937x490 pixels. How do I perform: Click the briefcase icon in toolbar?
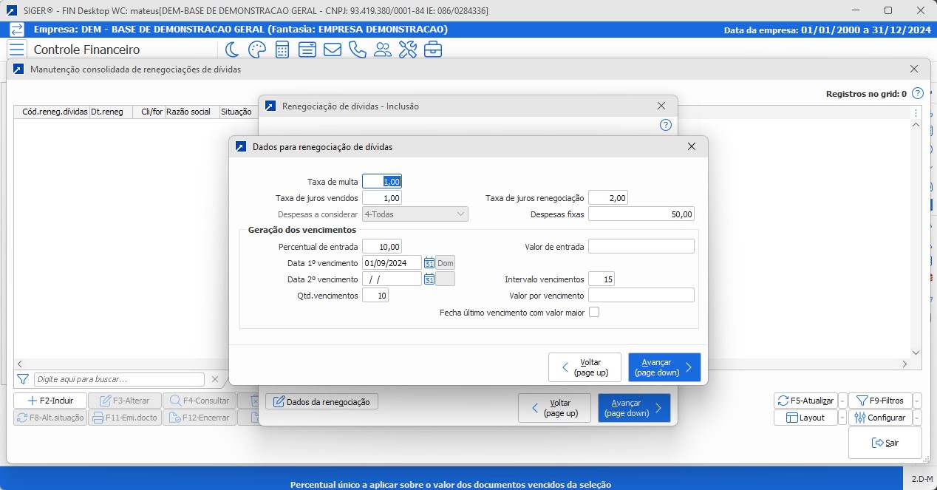433,50
